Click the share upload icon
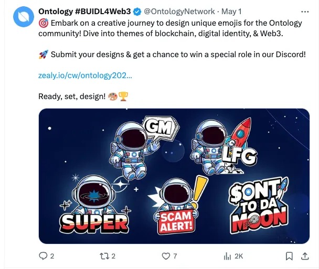The image size is (319, 269). click(x=305, y=256)
